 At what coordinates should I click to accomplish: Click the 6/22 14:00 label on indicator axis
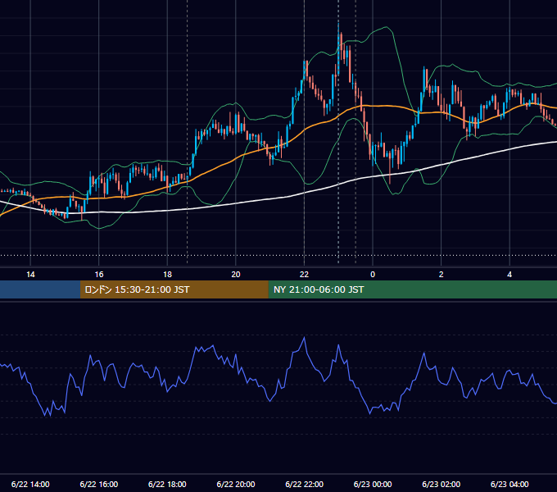[30, 484]
